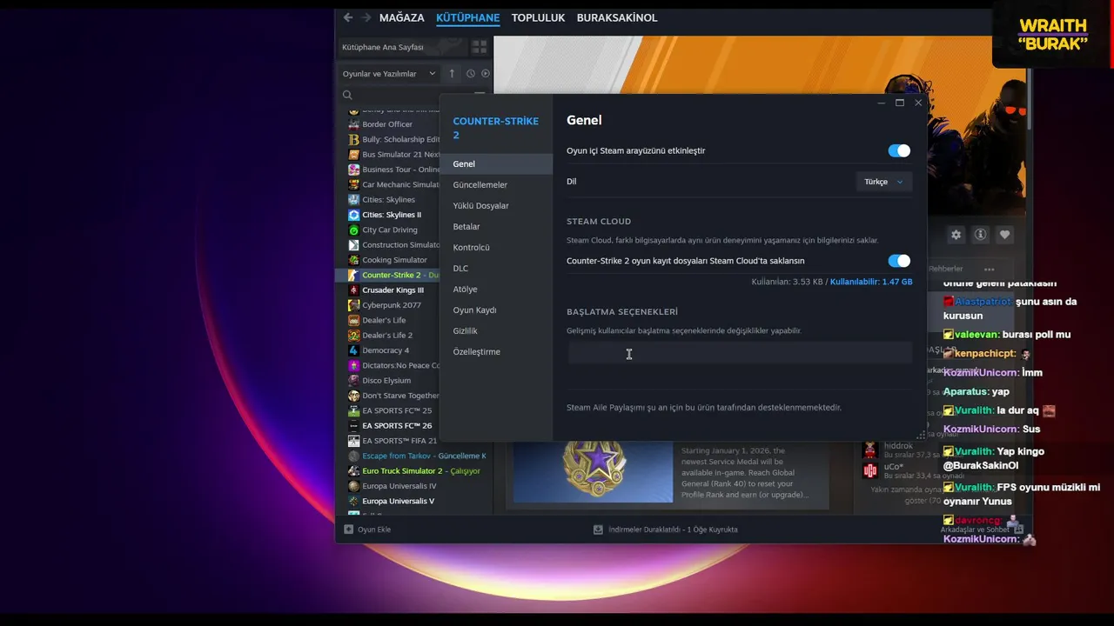This screenshot has width=1114, height=626.
Task: Open the Güncellemeler settings page
Action: 496,185
